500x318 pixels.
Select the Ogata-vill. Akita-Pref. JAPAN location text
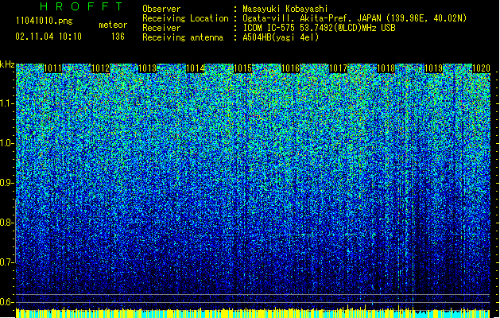click(355, 18)
